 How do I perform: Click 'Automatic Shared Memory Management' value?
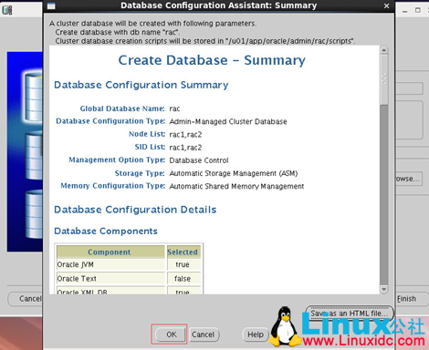point(236,186)
